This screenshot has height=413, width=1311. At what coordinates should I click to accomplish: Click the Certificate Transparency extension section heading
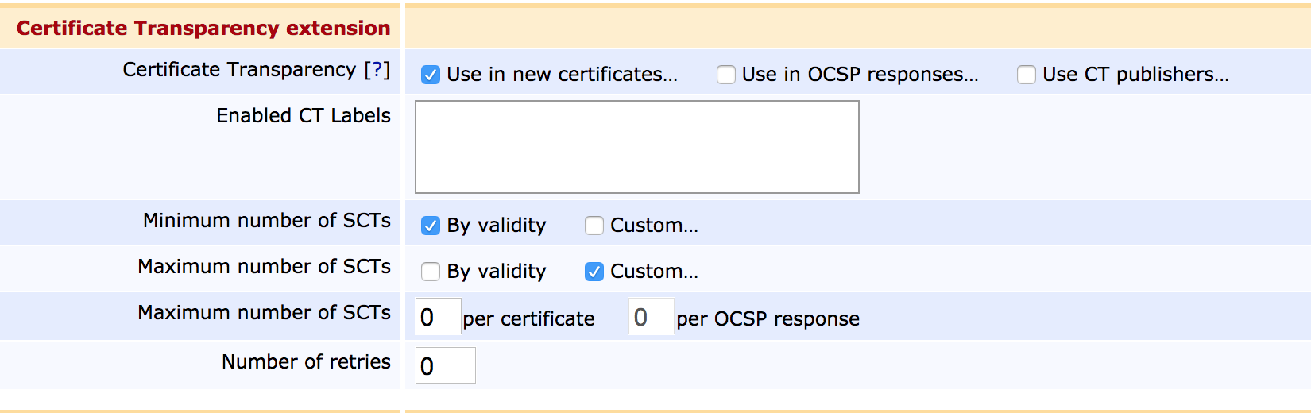click(x=203, y=28)
